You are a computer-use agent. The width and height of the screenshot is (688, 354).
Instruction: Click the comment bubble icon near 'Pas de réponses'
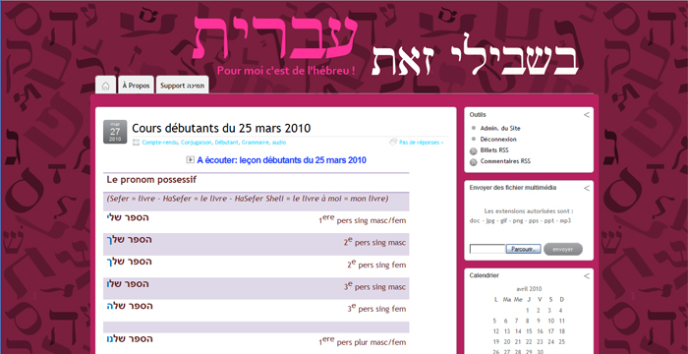point(393,142)
